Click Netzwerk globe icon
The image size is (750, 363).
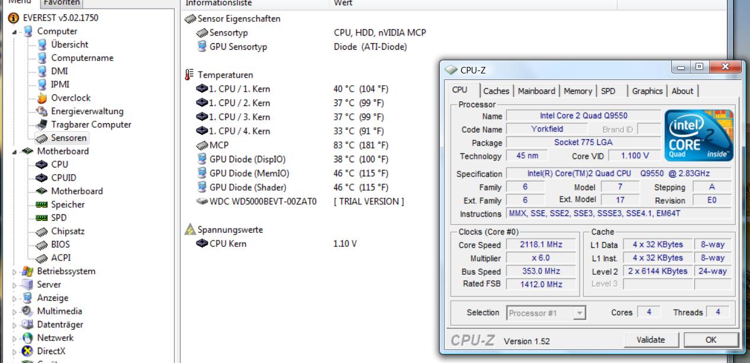28,338
